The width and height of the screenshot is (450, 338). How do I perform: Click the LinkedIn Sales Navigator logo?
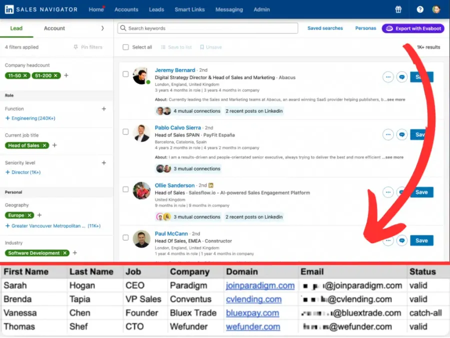(40, 9)
